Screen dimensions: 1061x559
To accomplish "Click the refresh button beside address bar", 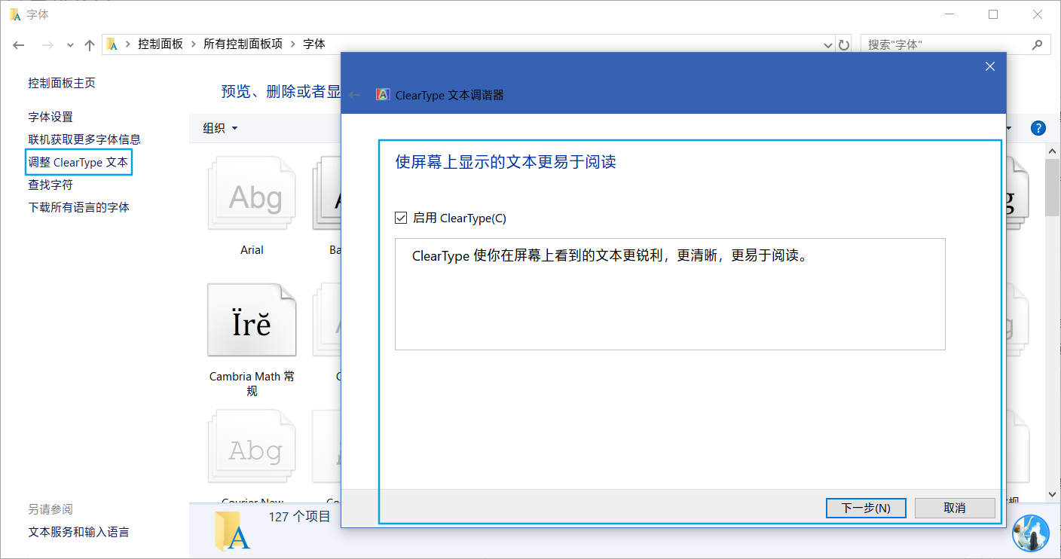I will click(844, 45).
